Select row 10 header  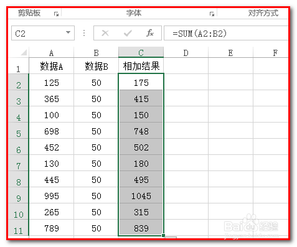(18, 212)
